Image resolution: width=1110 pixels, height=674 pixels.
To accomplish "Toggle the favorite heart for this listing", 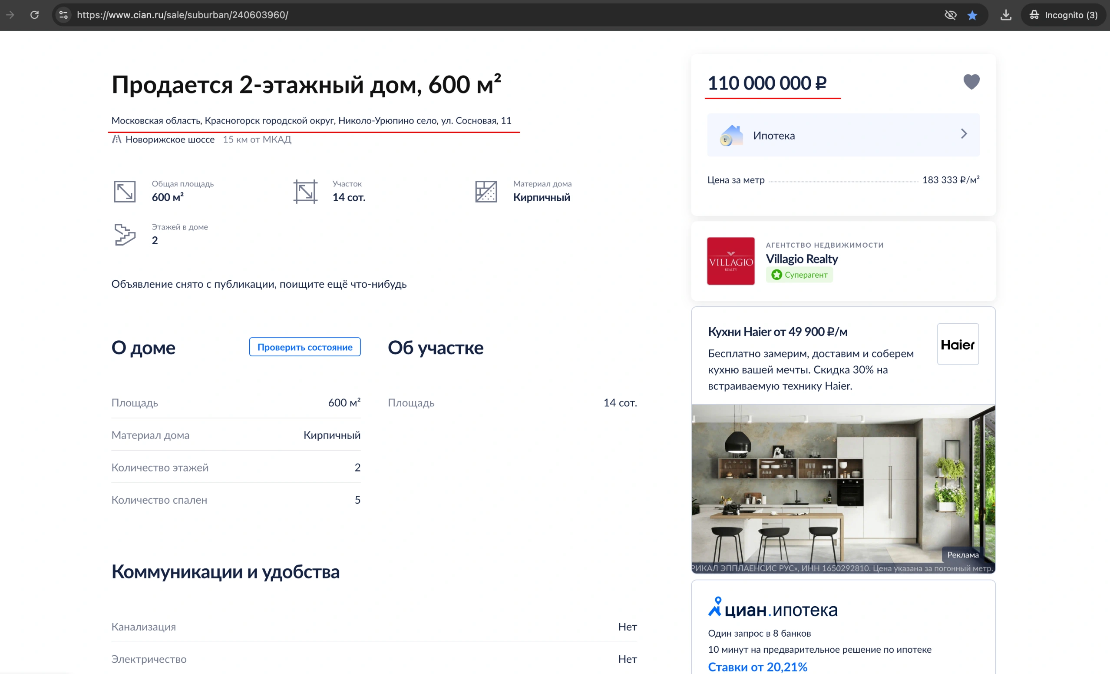I will coord(972,82).
